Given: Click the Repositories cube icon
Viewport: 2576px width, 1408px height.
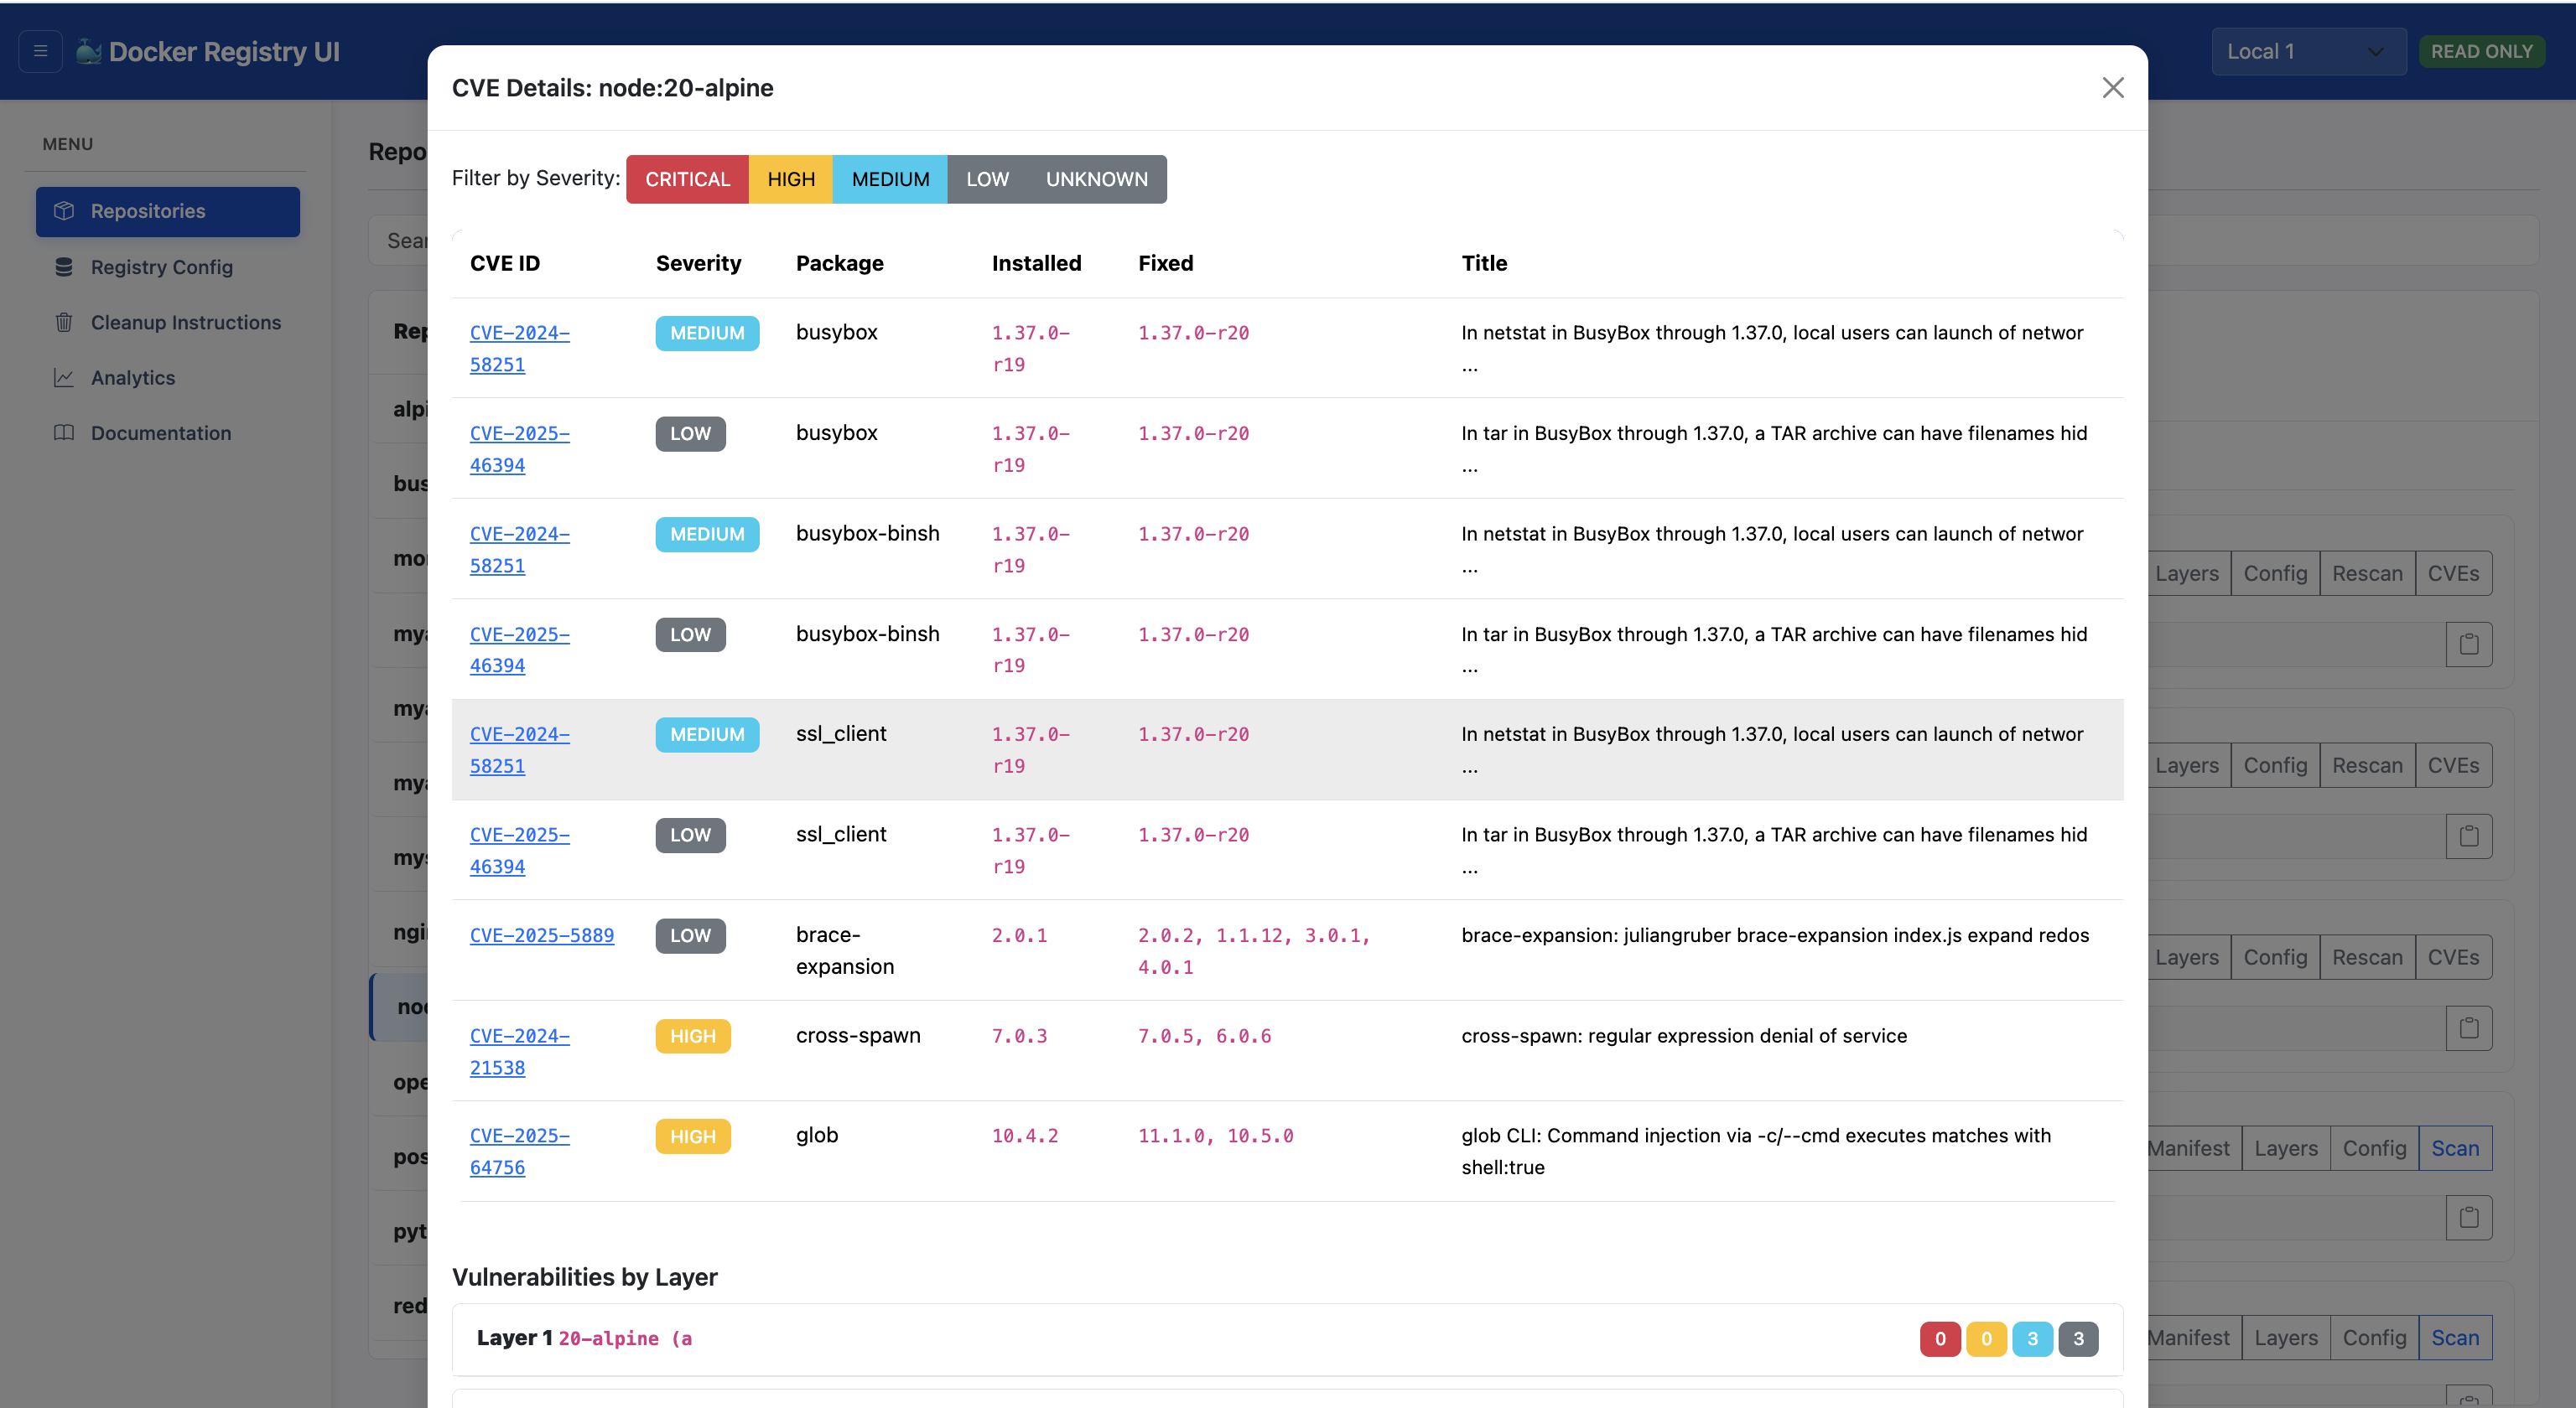Looking at the screenshot, I should pos(63,211).
